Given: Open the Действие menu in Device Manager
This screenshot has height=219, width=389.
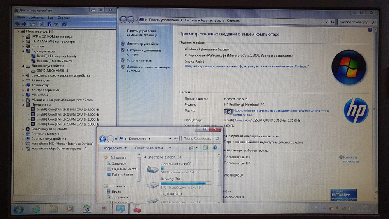Looking at the screenshot, I should 36,18.
